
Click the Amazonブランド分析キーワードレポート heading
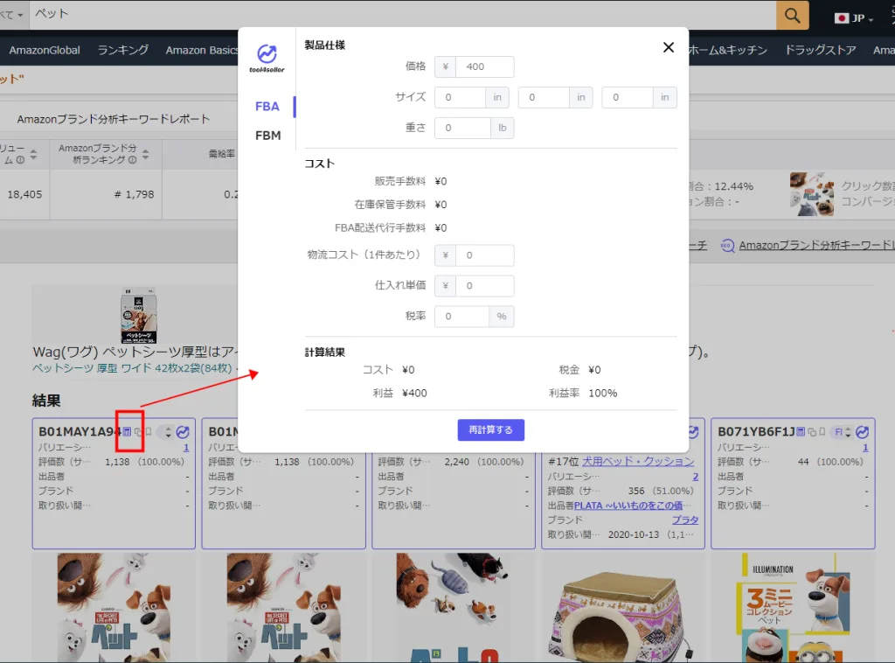coord(114,119)
